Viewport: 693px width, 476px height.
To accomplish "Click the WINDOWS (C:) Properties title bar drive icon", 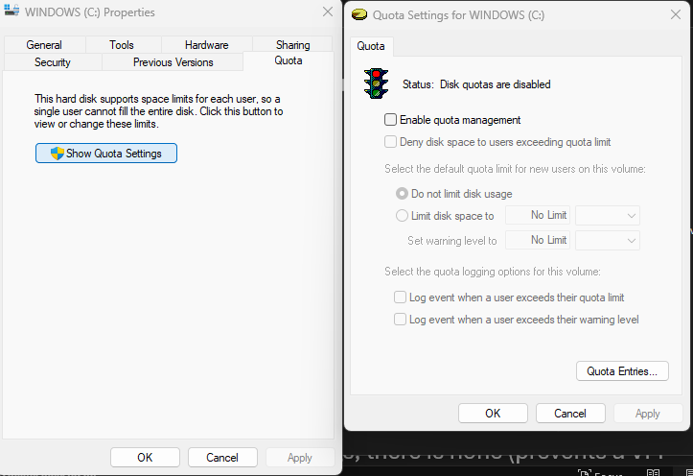I will tap(11, 12).
